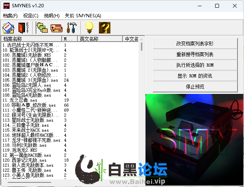Viewport: 244px width, 187px height.
Task: Click the SMYNES app icon in title bar
Action: pos(7,6)
